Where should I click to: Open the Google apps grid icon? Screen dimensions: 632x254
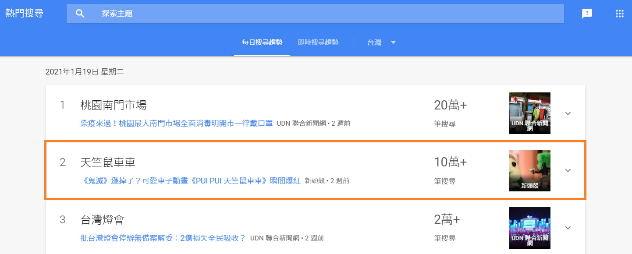coord(619,13)
